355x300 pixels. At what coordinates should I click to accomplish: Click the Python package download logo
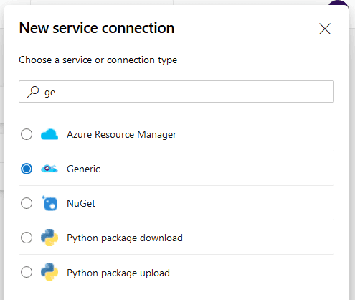click(49, 238)
